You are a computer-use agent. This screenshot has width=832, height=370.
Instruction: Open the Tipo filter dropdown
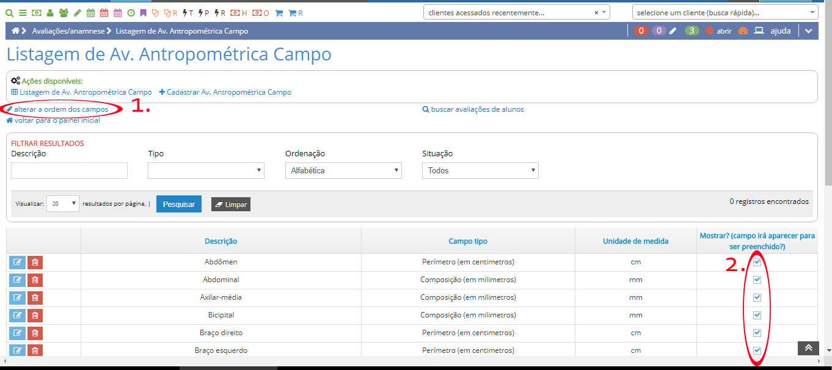tap(206, 170)
